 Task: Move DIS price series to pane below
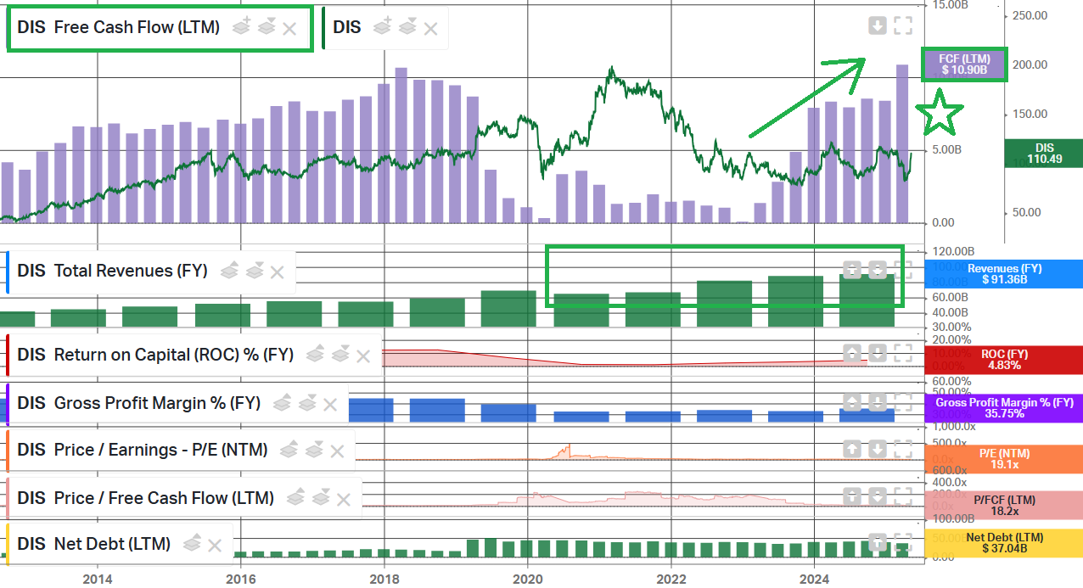point(409,27)
